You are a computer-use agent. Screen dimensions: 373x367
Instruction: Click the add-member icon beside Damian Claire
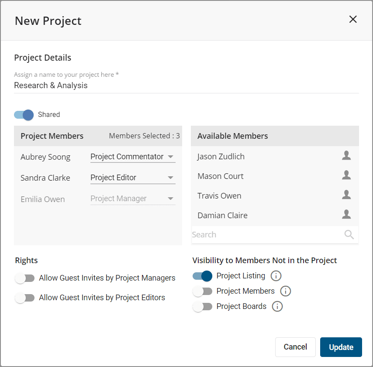tap(346, 214)
